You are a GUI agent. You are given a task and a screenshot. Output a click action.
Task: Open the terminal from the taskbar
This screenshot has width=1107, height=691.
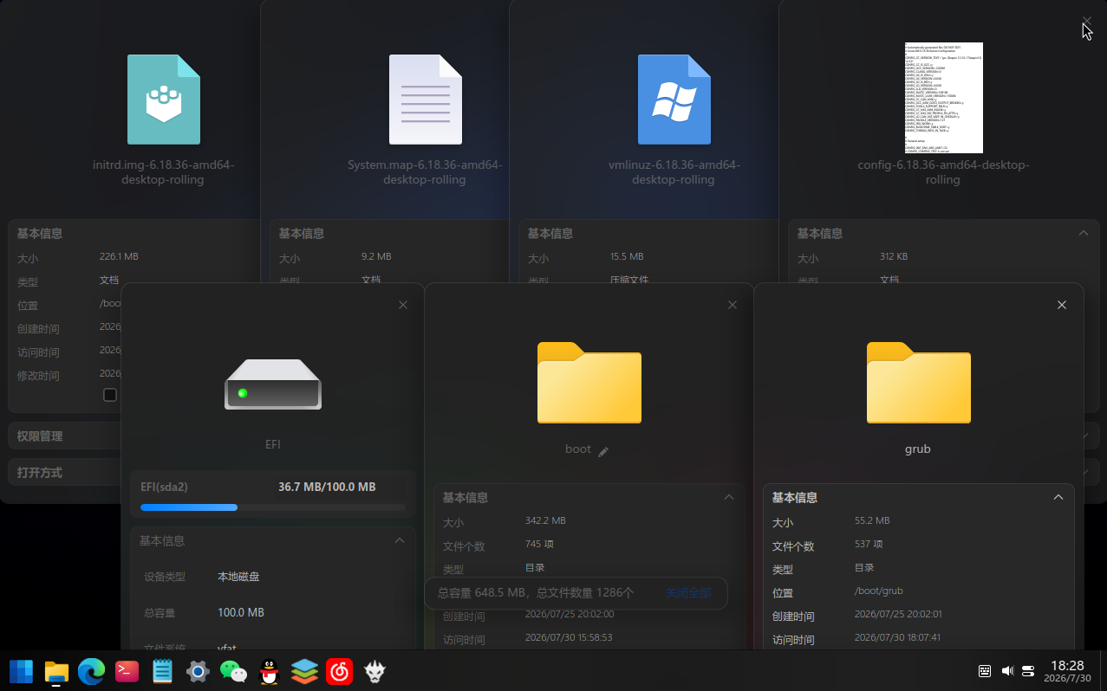pyautogui.click(x=127, y=671)
